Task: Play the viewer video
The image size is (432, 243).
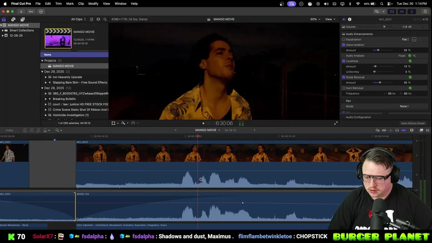Action: pos(203,124)
